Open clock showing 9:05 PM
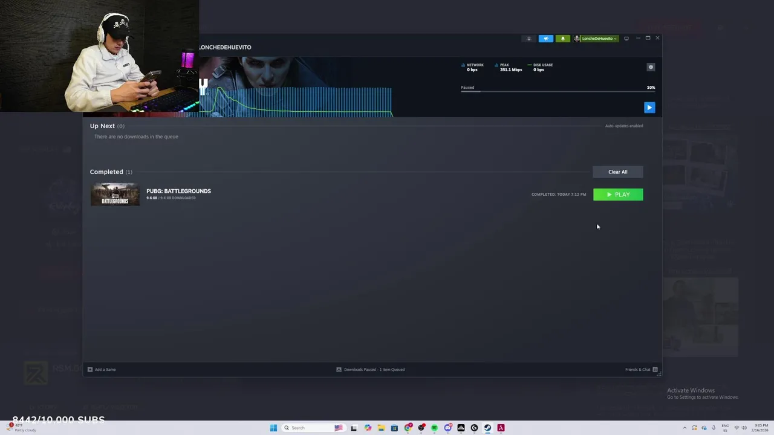The height and width of the screenshot is (435, 774). [x=759, y=428]
